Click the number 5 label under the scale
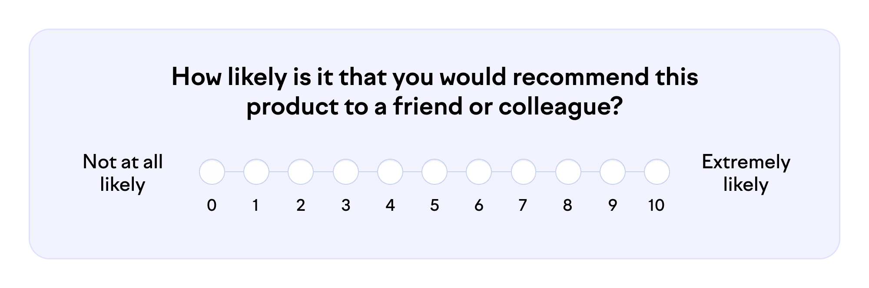 (x=434, y=205)
